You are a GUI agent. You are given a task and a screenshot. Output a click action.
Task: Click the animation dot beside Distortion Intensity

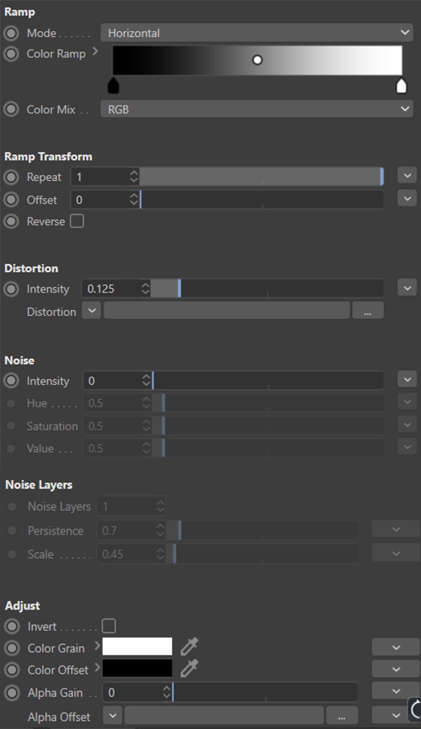pyautogui.click(x=11, y=289)
